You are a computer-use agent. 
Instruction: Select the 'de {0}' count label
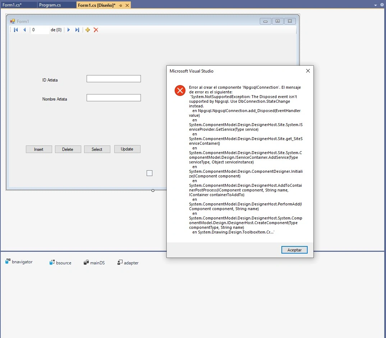56,30
